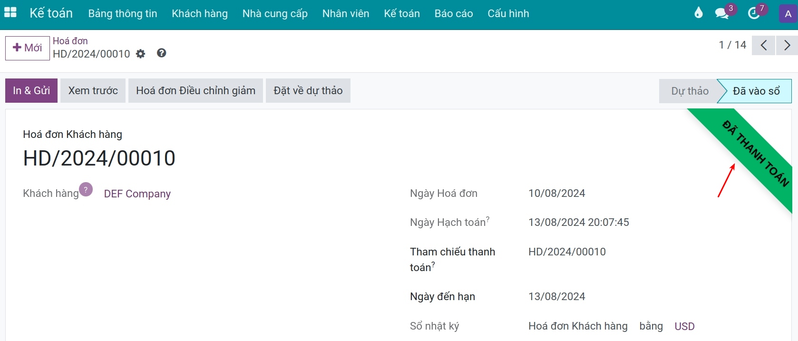
Task: Click the Ngày đến hạn label
Action: pos(442,296)
